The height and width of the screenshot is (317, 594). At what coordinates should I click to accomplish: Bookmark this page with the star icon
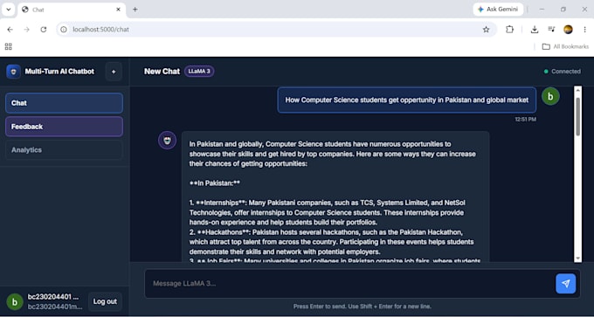pos(486,30)
